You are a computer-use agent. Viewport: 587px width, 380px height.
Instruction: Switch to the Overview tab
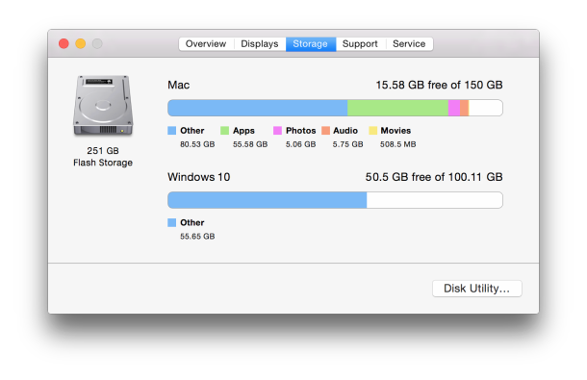[206, 44]
